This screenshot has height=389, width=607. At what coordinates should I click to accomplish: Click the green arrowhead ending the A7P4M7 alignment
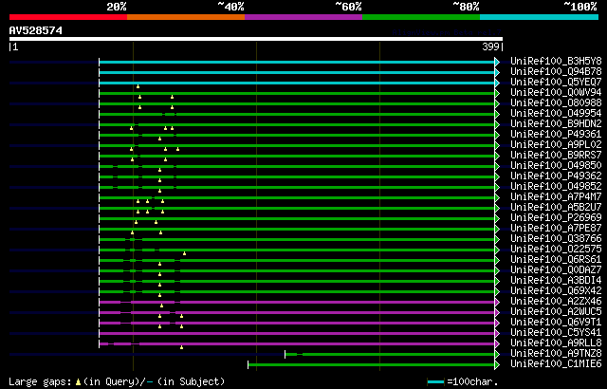497,197
